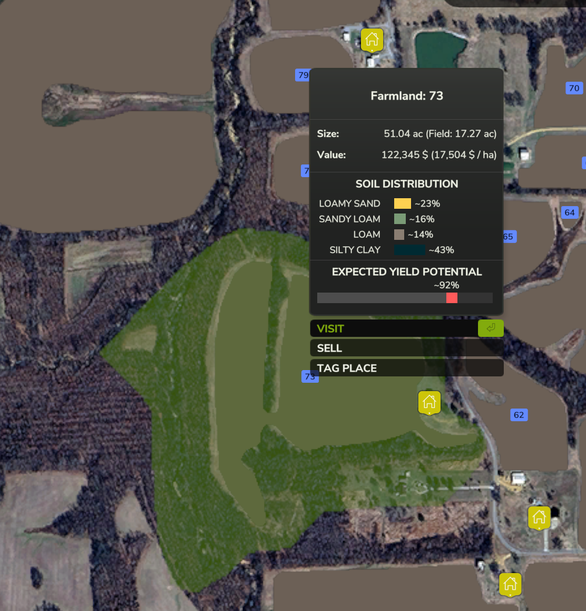Choose farmland marker 64

(570, 212)
